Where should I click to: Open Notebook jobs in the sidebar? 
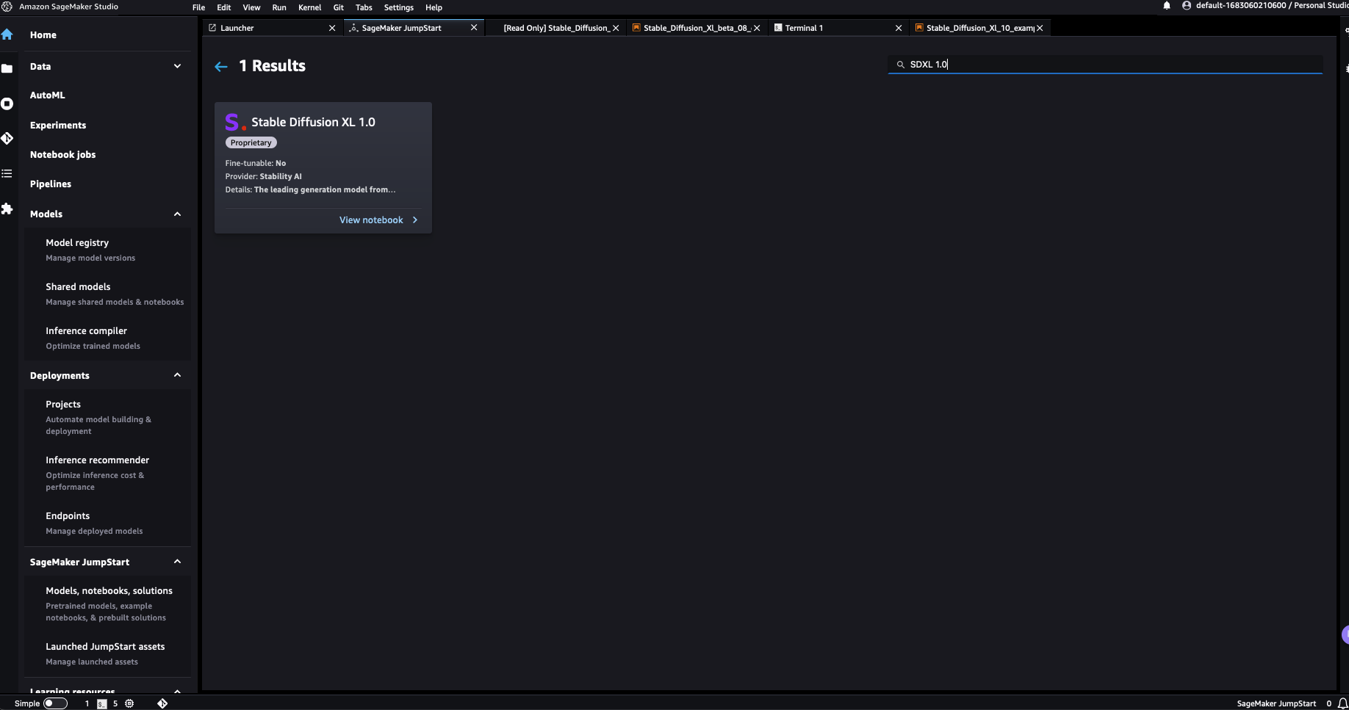point(62,155)
